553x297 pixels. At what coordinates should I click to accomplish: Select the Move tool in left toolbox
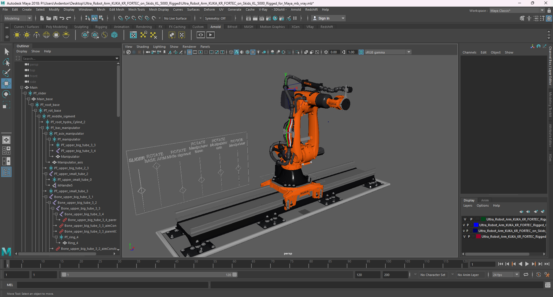(x=6, y=83)
